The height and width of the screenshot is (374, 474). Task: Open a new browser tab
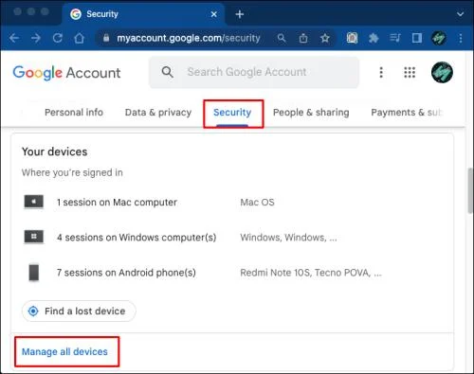tap(240, 14)
